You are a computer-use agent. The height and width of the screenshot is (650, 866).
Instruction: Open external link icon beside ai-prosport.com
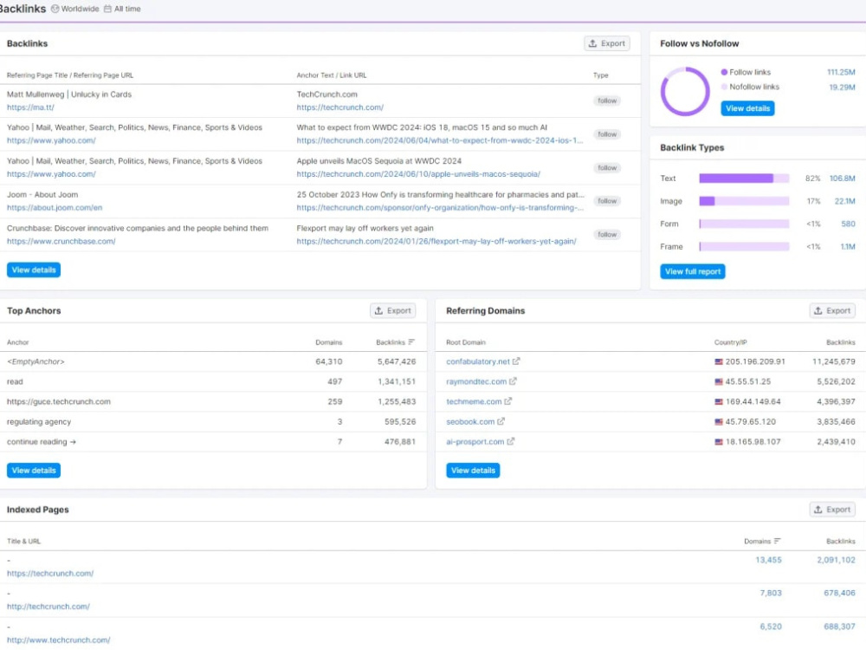coord(511,442)
